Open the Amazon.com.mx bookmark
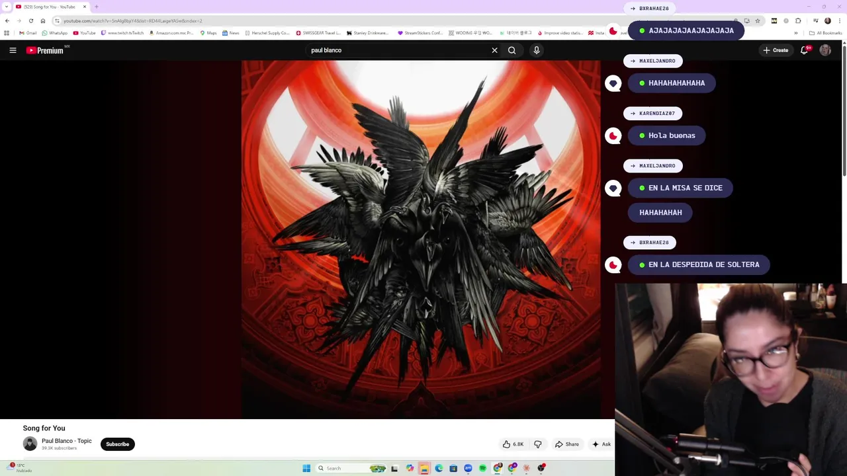 tap(171, 33)
